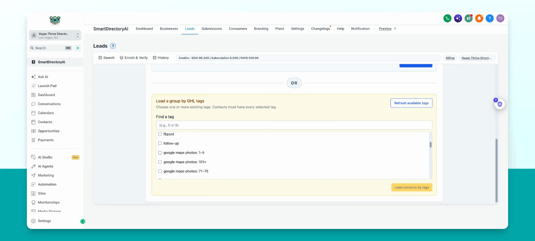The height and width of the screenshot is (241, 535).
Task: Select the Enrich & Verify sub-tab
Action: [x=134, y=58]
